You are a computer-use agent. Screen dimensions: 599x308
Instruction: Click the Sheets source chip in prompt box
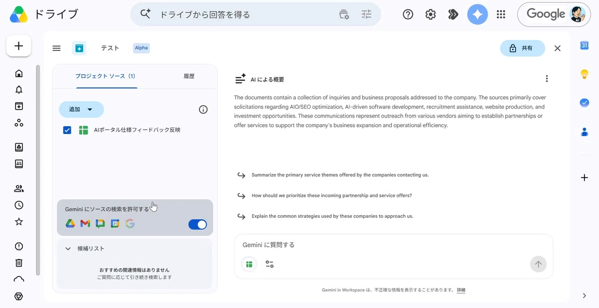pyautogui.click(x=249, y=264)
